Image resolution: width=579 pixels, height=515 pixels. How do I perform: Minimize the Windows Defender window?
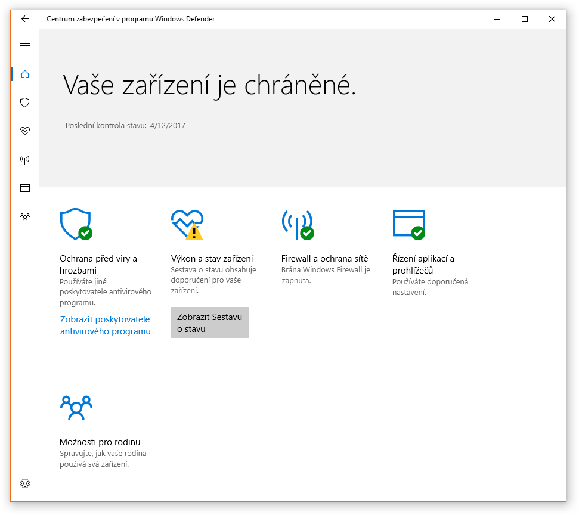point(497,19)
